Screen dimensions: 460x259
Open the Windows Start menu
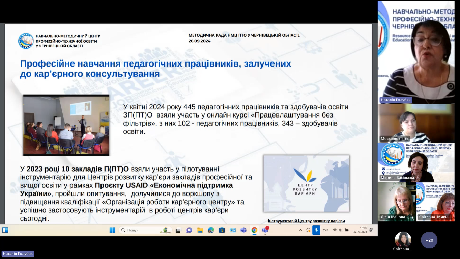coord(112,230)
